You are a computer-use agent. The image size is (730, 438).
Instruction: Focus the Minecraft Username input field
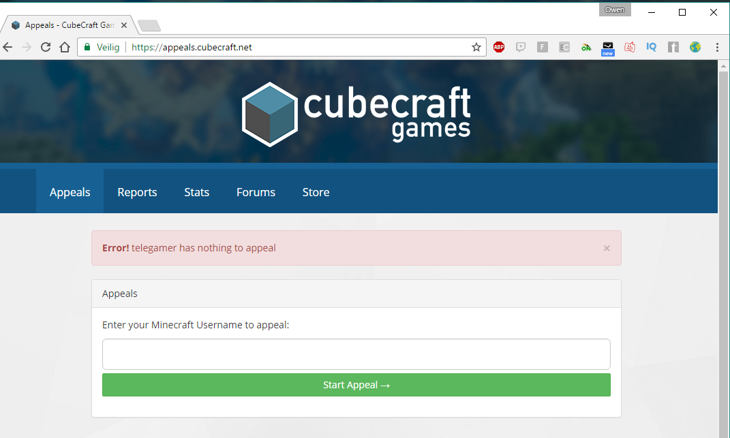coord(356,354)
